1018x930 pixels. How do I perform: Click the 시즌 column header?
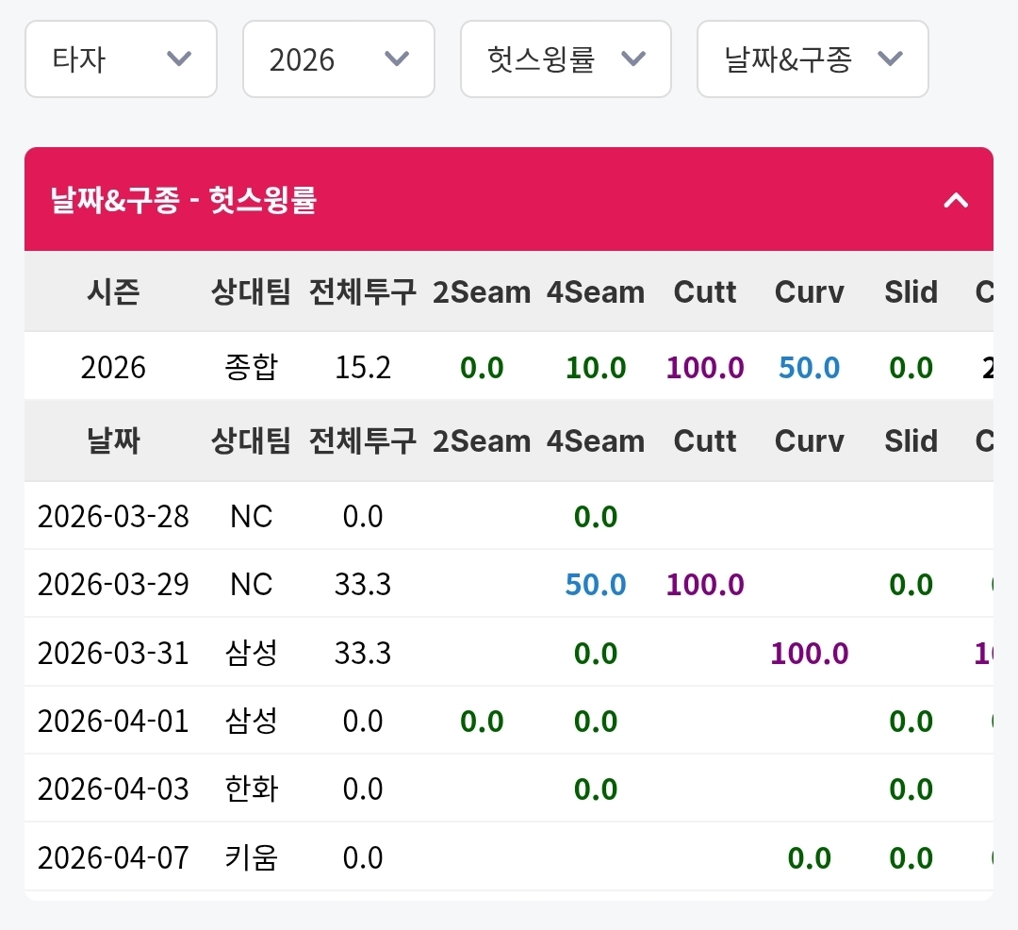[113, 292]
